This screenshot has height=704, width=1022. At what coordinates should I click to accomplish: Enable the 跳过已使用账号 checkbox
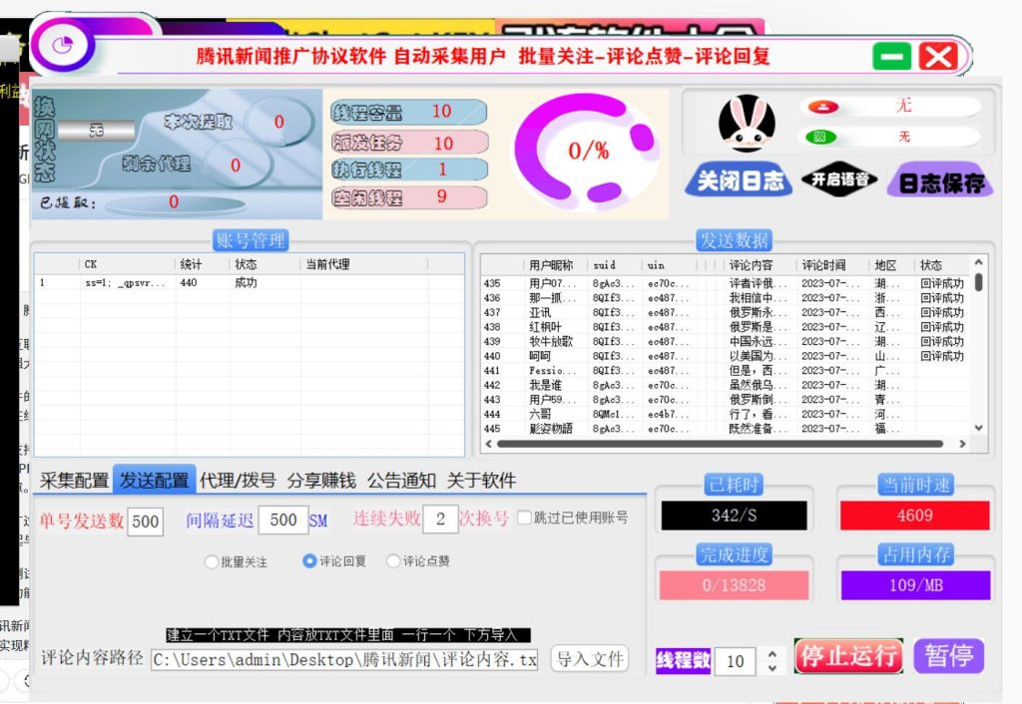[x=524, y=518]
